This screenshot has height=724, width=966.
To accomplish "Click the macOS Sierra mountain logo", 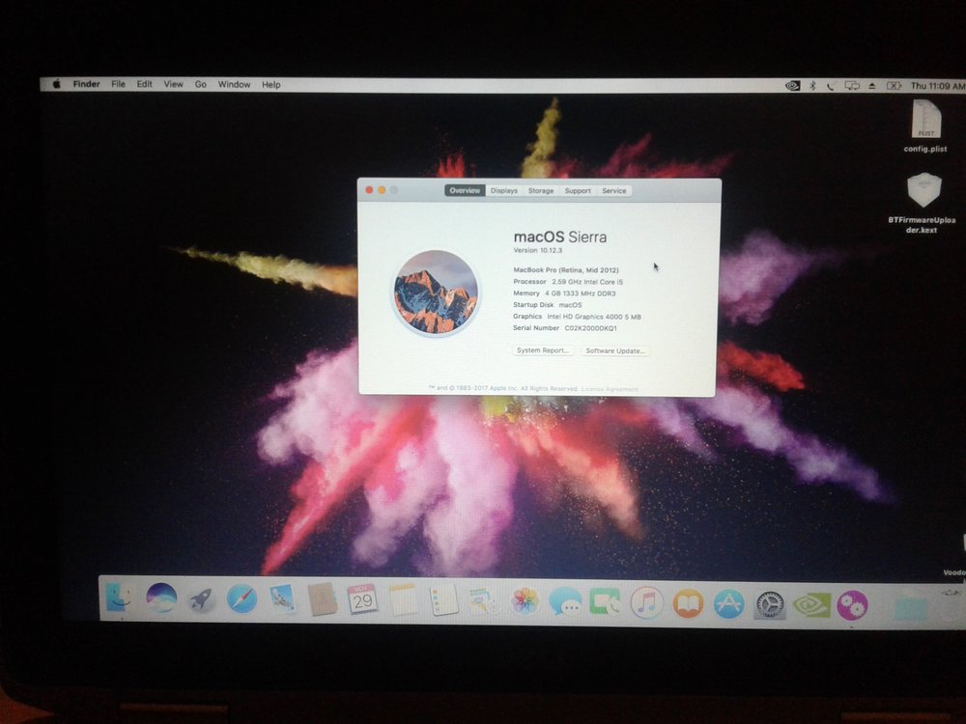I will pos(436,292).
